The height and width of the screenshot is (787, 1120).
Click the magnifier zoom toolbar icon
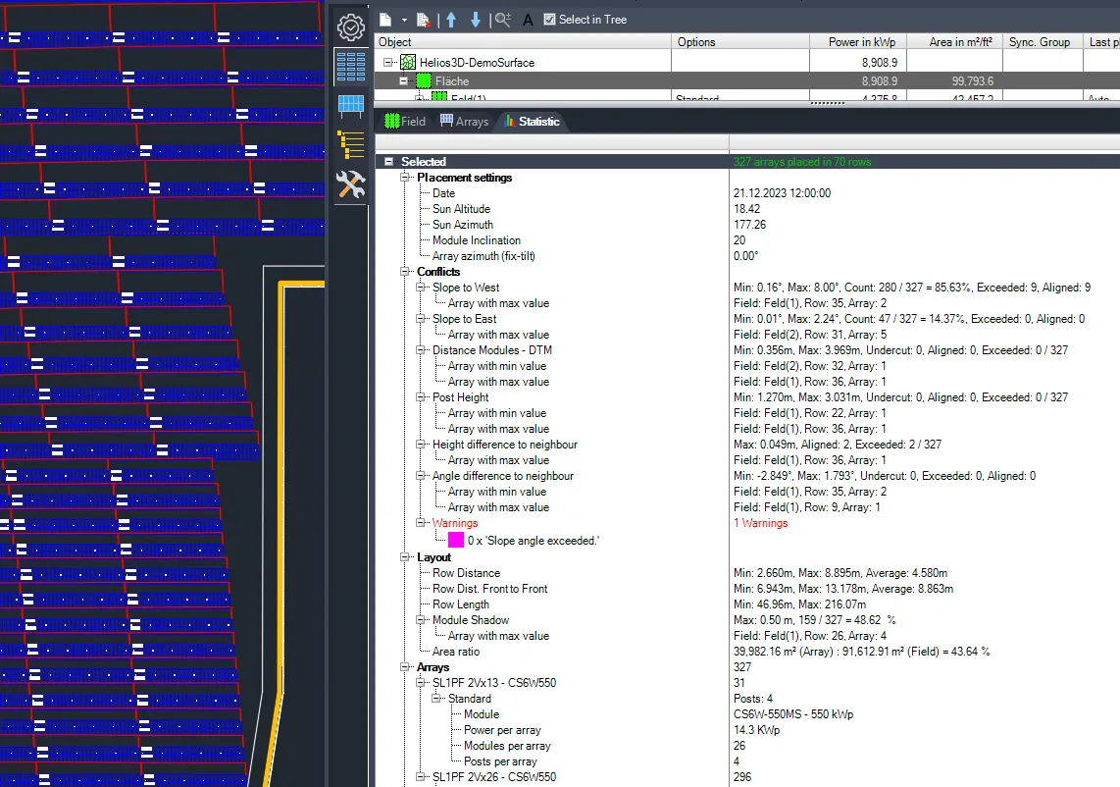pyautogui.click(x=503, y=19)
